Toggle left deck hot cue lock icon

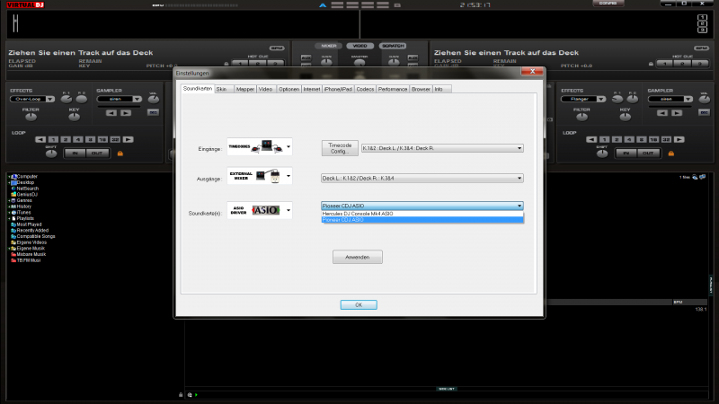tap(226, 64)
